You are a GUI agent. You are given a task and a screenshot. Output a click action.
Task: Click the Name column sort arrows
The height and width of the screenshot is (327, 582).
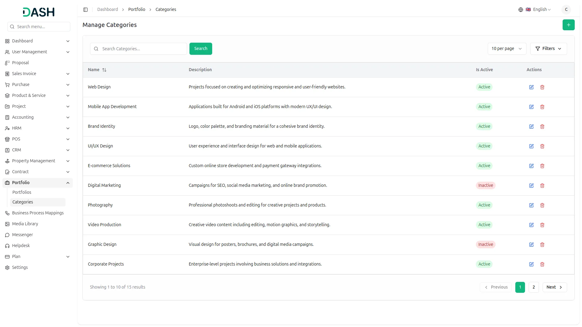pos(104,70)
